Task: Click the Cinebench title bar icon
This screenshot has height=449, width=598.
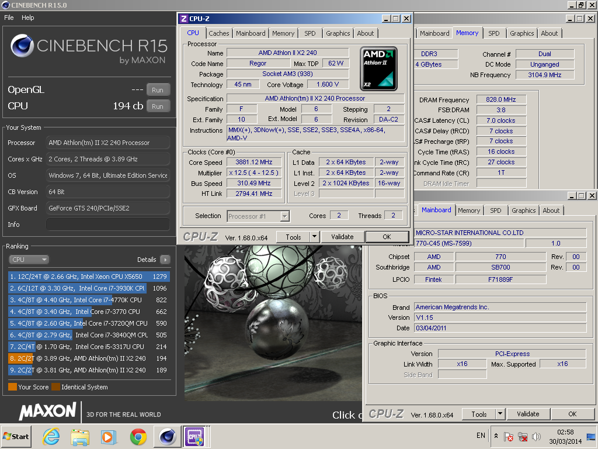Action: click(x=5, y=5)
